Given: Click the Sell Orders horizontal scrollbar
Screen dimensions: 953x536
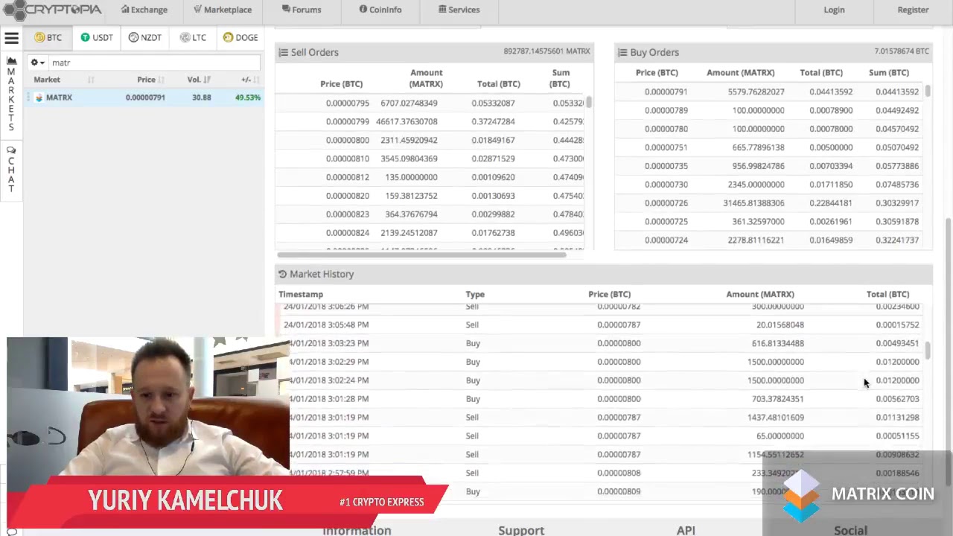Looking at the screenshot, I should [x=421, y=255].
